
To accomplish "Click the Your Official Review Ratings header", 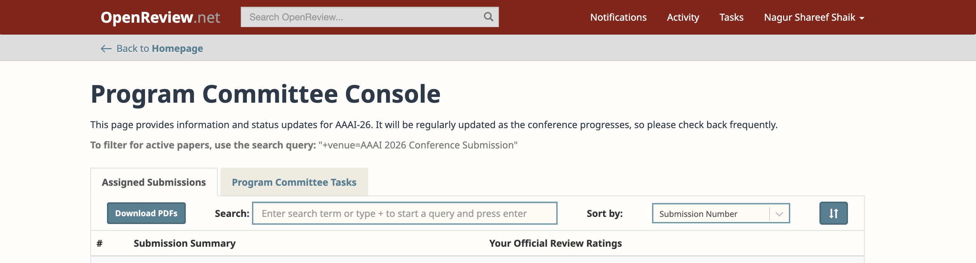I will click(555, 243).
